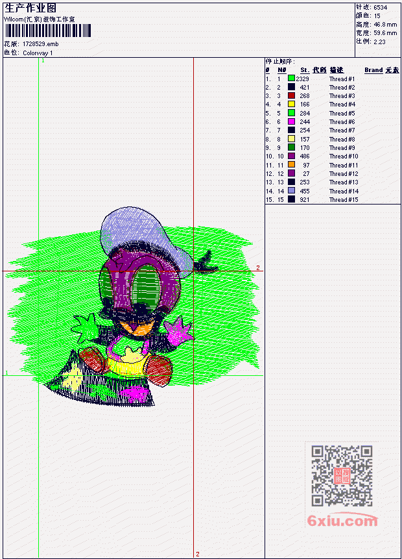Select the Wilcom studio name line
Screen dimensions: 402x559
coord(39,19)
